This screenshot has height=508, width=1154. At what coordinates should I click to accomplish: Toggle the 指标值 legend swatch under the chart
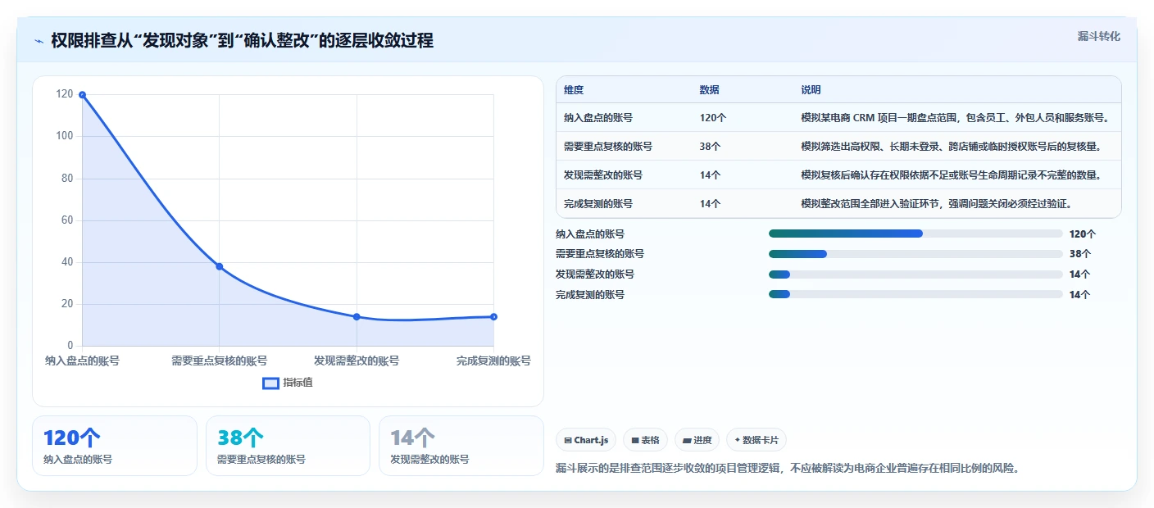tap(271, 383)
